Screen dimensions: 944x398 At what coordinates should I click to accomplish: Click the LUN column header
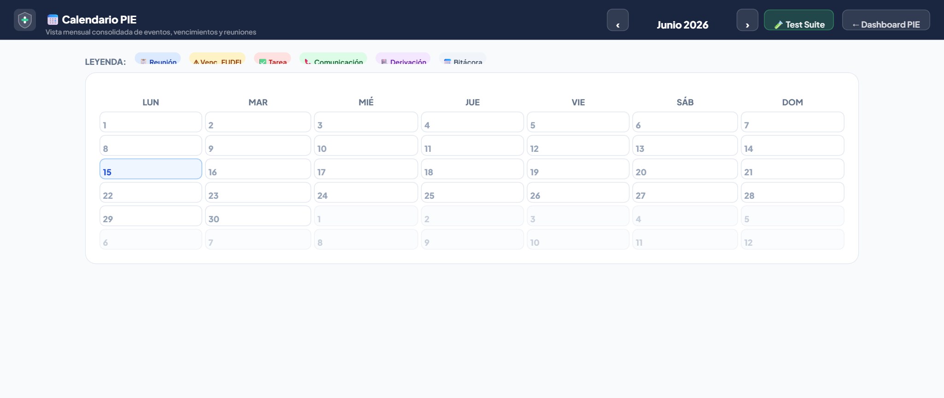click(151, 102)
